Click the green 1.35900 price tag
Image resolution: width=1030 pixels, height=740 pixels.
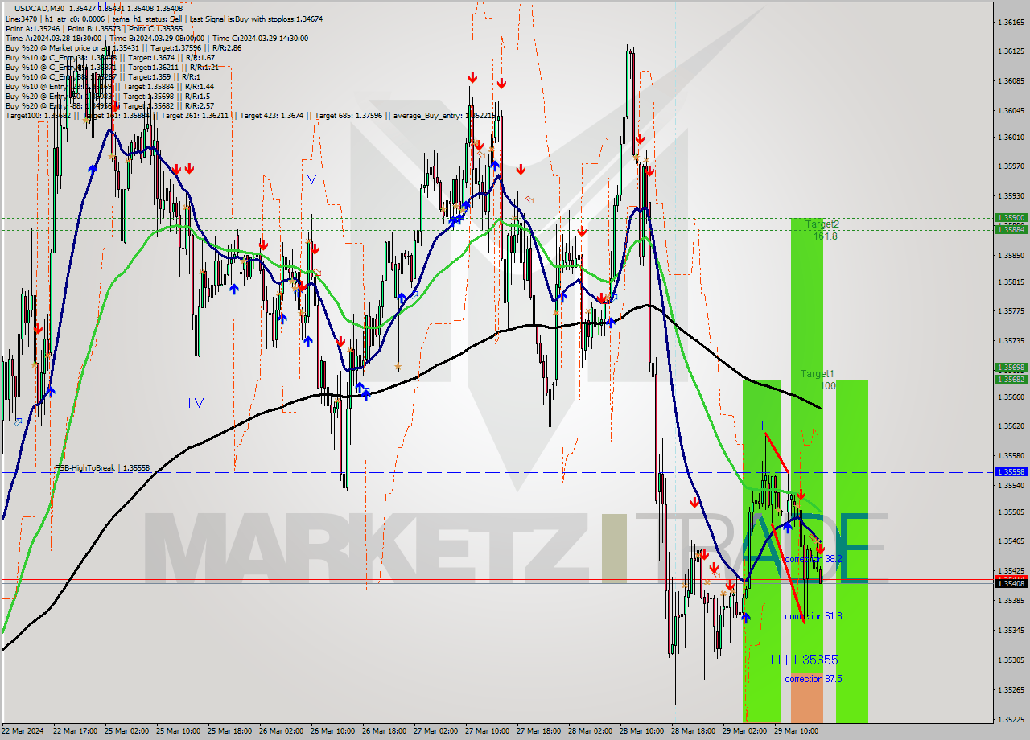(1011, 217)
